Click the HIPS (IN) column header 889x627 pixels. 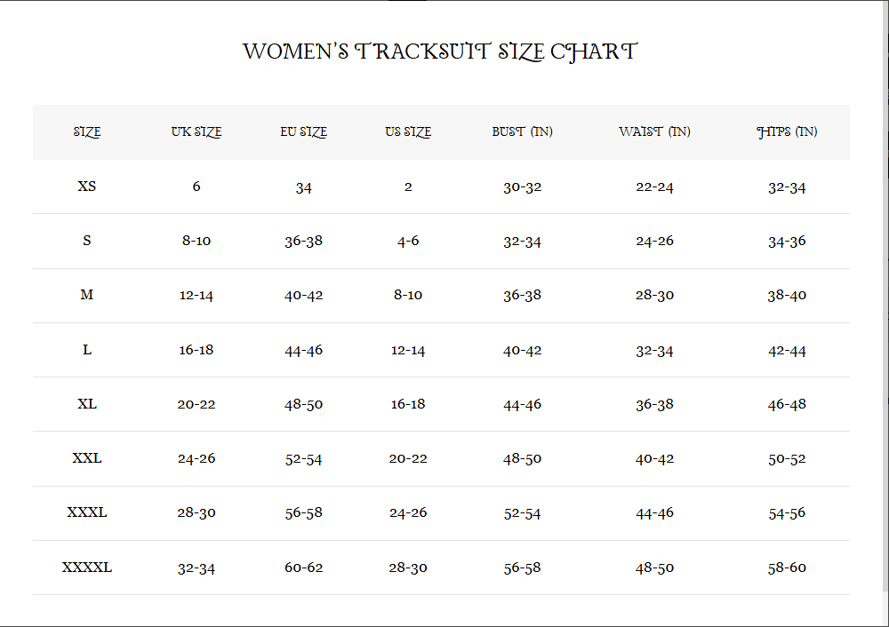click(x=787, y=131)
